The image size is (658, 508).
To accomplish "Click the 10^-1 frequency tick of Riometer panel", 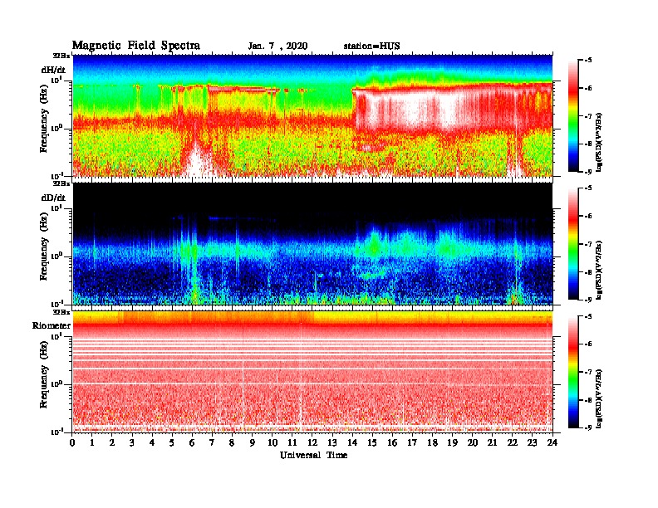I will click(56, 432).
